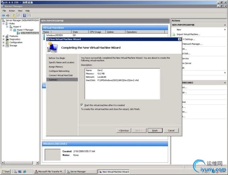Click right arrow of tree horizontal scrollbar
This screenshot has width=228, height=175.
coord(37,163)
